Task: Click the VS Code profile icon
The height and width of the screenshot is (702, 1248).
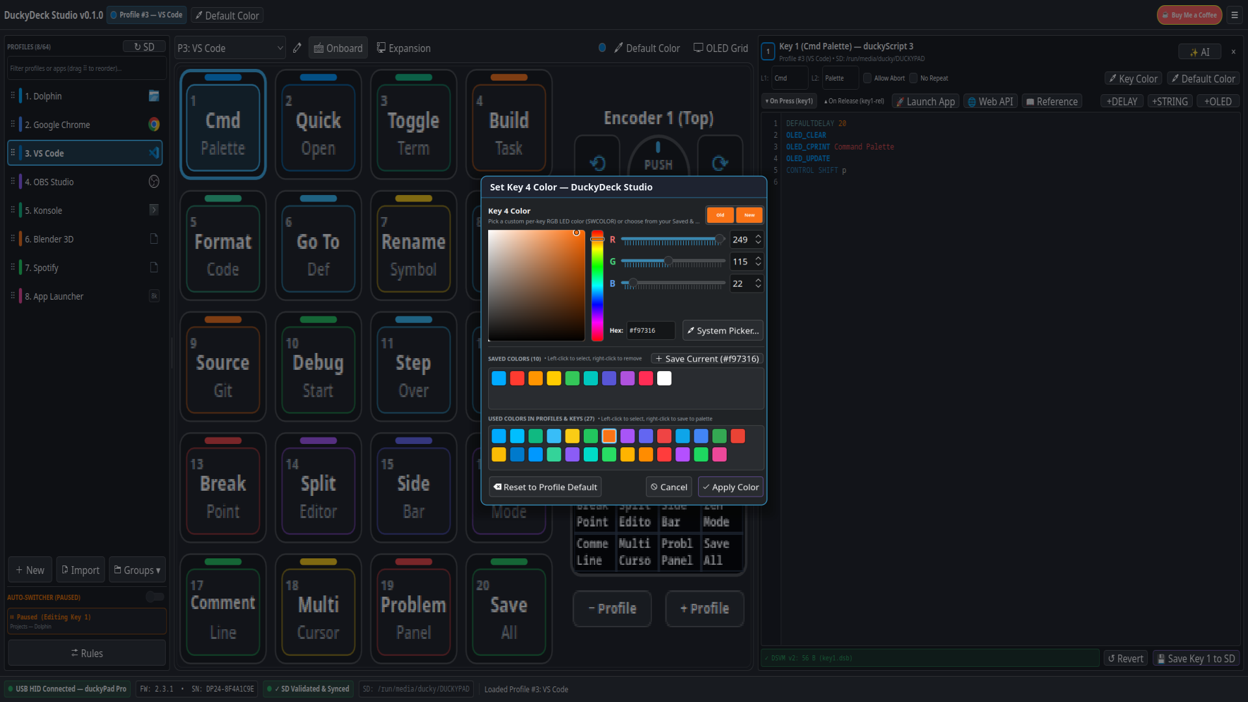Action: coord(154,153)
